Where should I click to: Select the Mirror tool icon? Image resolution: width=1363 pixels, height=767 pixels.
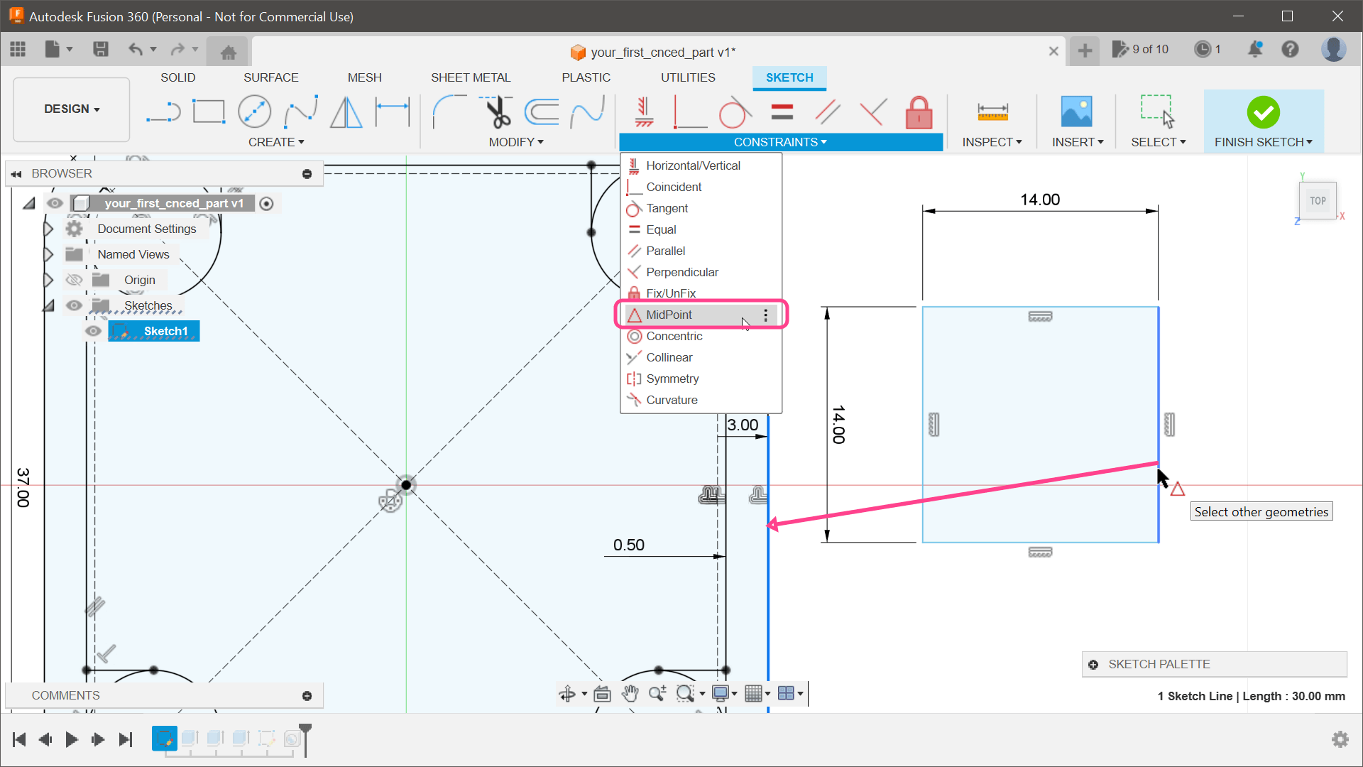(x=346, y=112)
